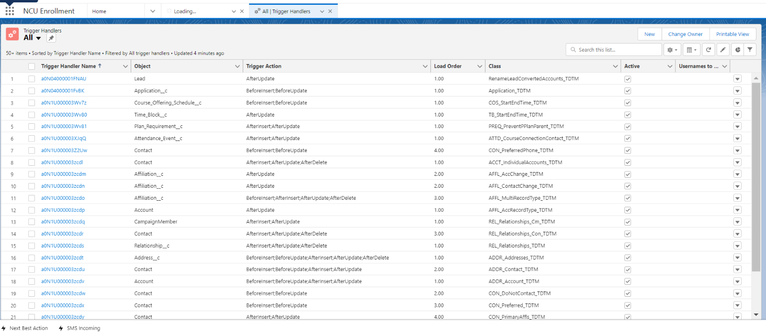Viewport: 766px width, 334px height.
Task: Expand the All list view dropdown
Action: 38,38
